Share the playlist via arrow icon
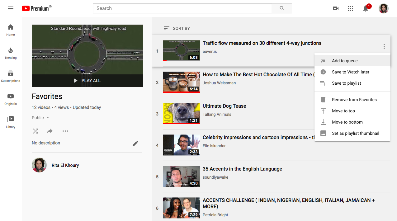Image resolution: width=397 pixels, height=221 pixels. click(50, 131)
